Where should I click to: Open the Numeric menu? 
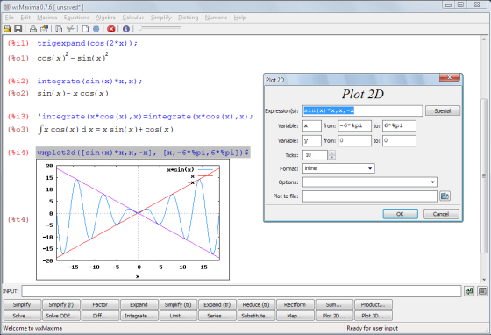216,18
